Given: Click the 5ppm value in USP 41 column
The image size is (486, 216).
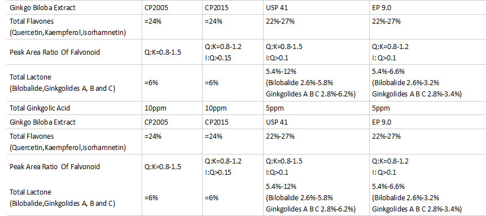Looking at the screenshot, I should [x=275, y=108].
